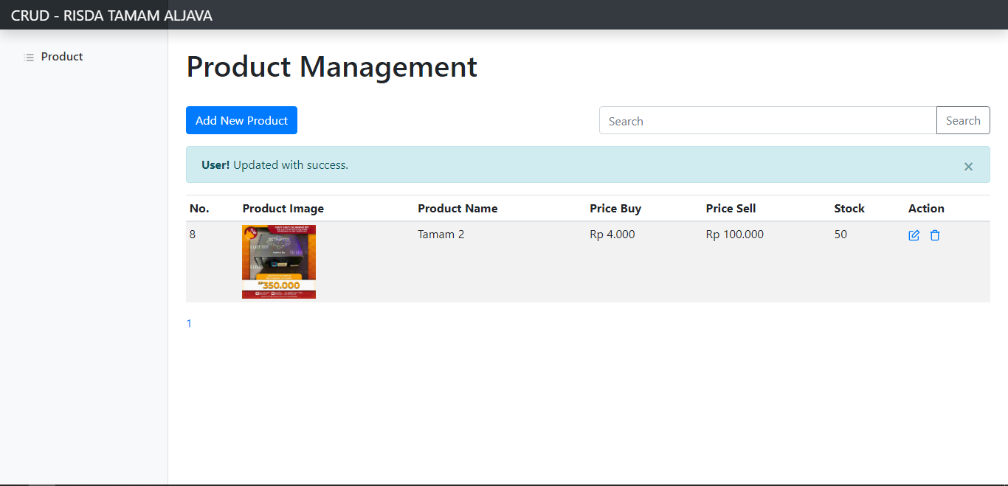Click the CRUD - RISDA TAMAM ALJAVA brand title
The image size is (1008, 486).
111,15
